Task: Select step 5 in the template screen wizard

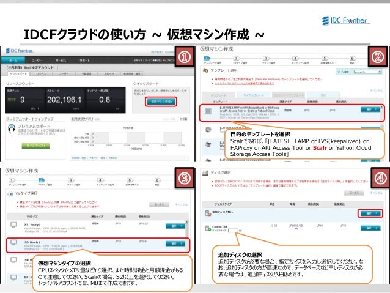Action: click(x=325, y=59)
